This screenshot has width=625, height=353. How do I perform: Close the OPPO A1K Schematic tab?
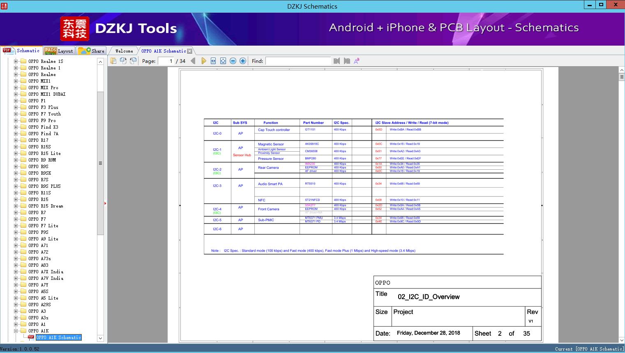coord(189,51)
